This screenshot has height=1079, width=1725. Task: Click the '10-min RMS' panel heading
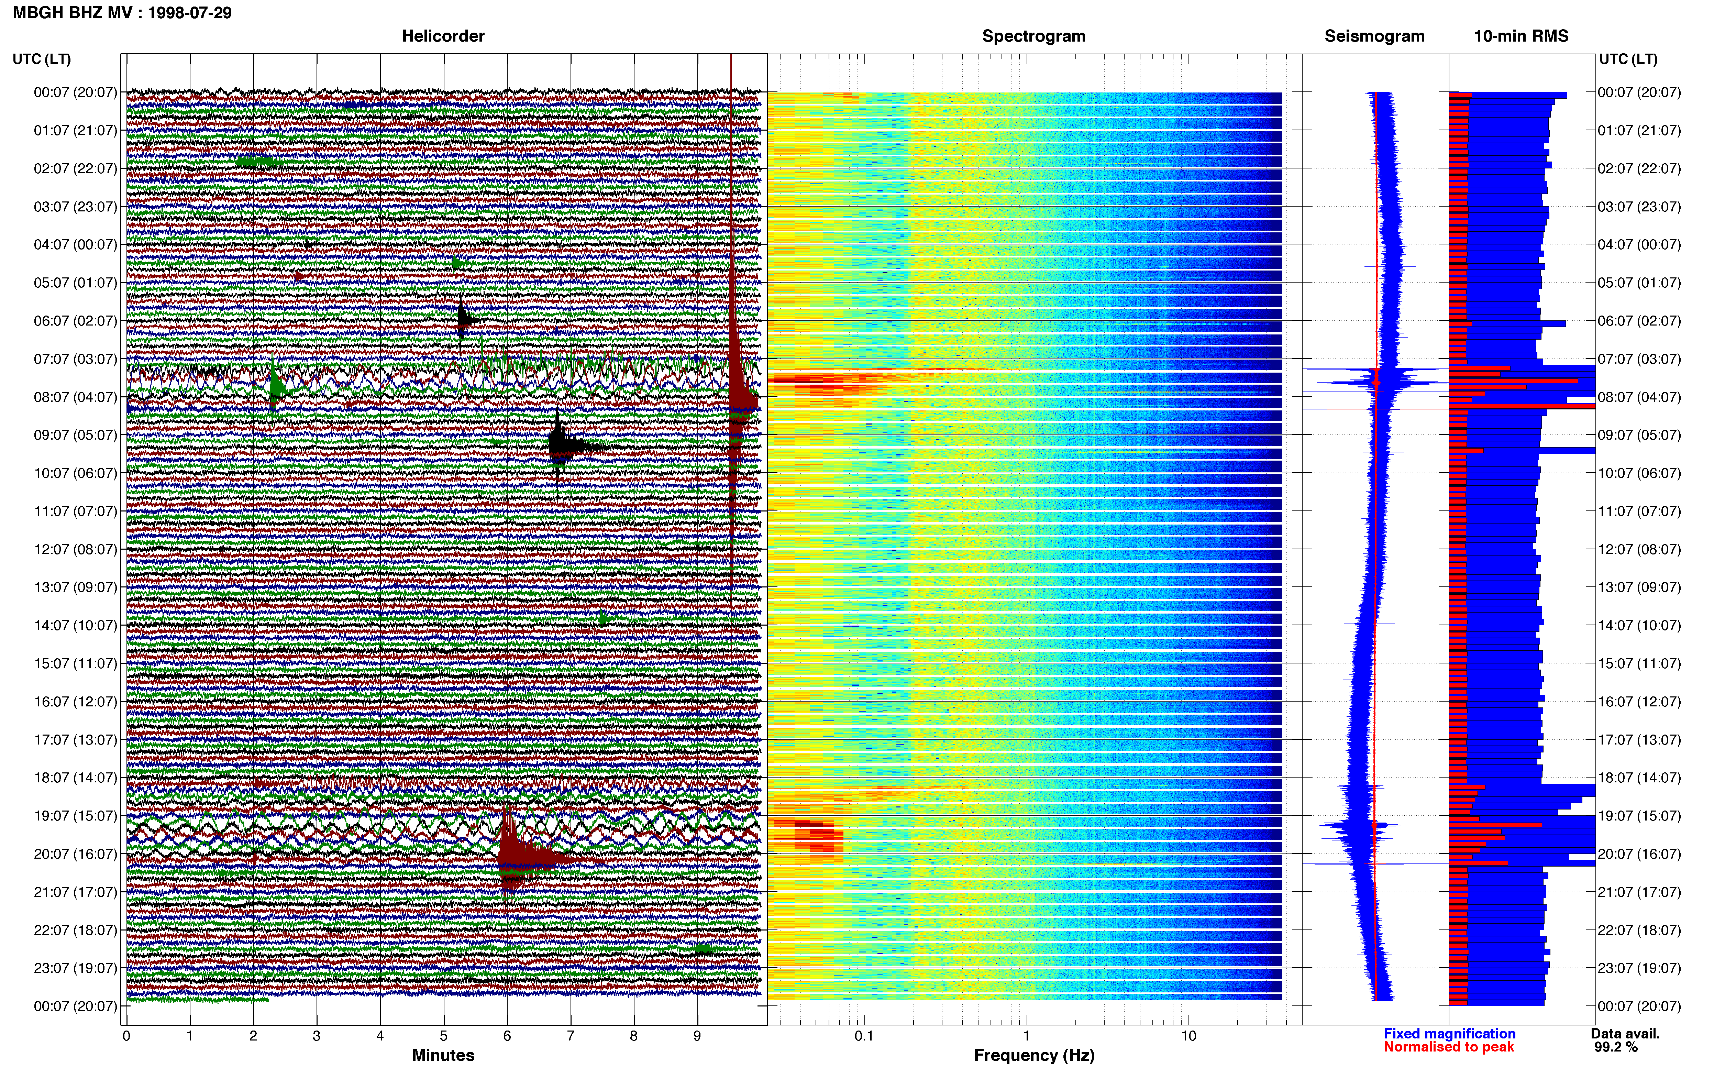pos(1521,36)
